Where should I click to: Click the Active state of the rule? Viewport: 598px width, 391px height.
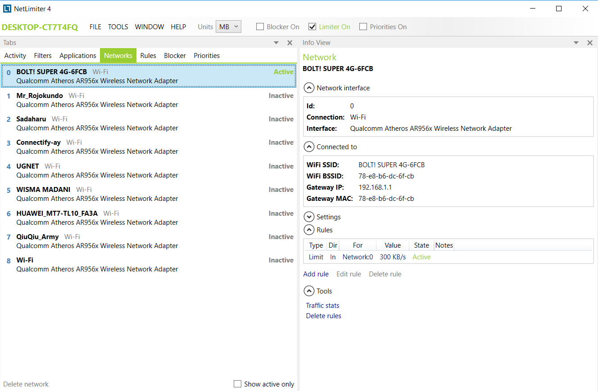tap(421, 257)
